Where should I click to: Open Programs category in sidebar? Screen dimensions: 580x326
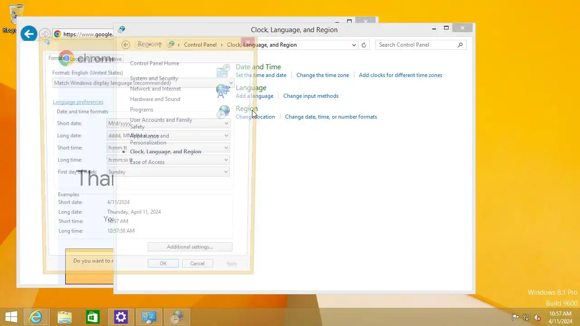tap(141, 110)
